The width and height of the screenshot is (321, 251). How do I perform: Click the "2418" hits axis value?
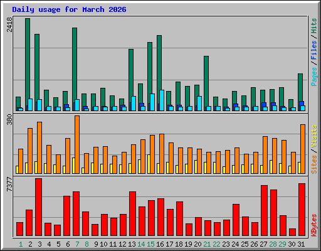pyautogui.click(x=9, y=24)
